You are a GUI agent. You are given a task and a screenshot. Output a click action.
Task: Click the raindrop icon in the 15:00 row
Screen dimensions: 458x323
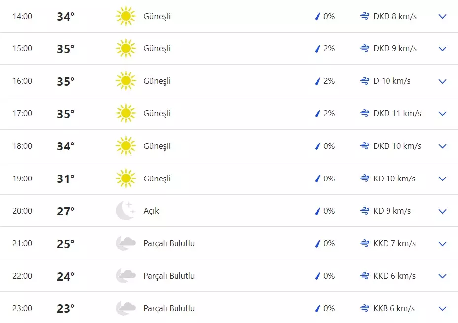318,49
